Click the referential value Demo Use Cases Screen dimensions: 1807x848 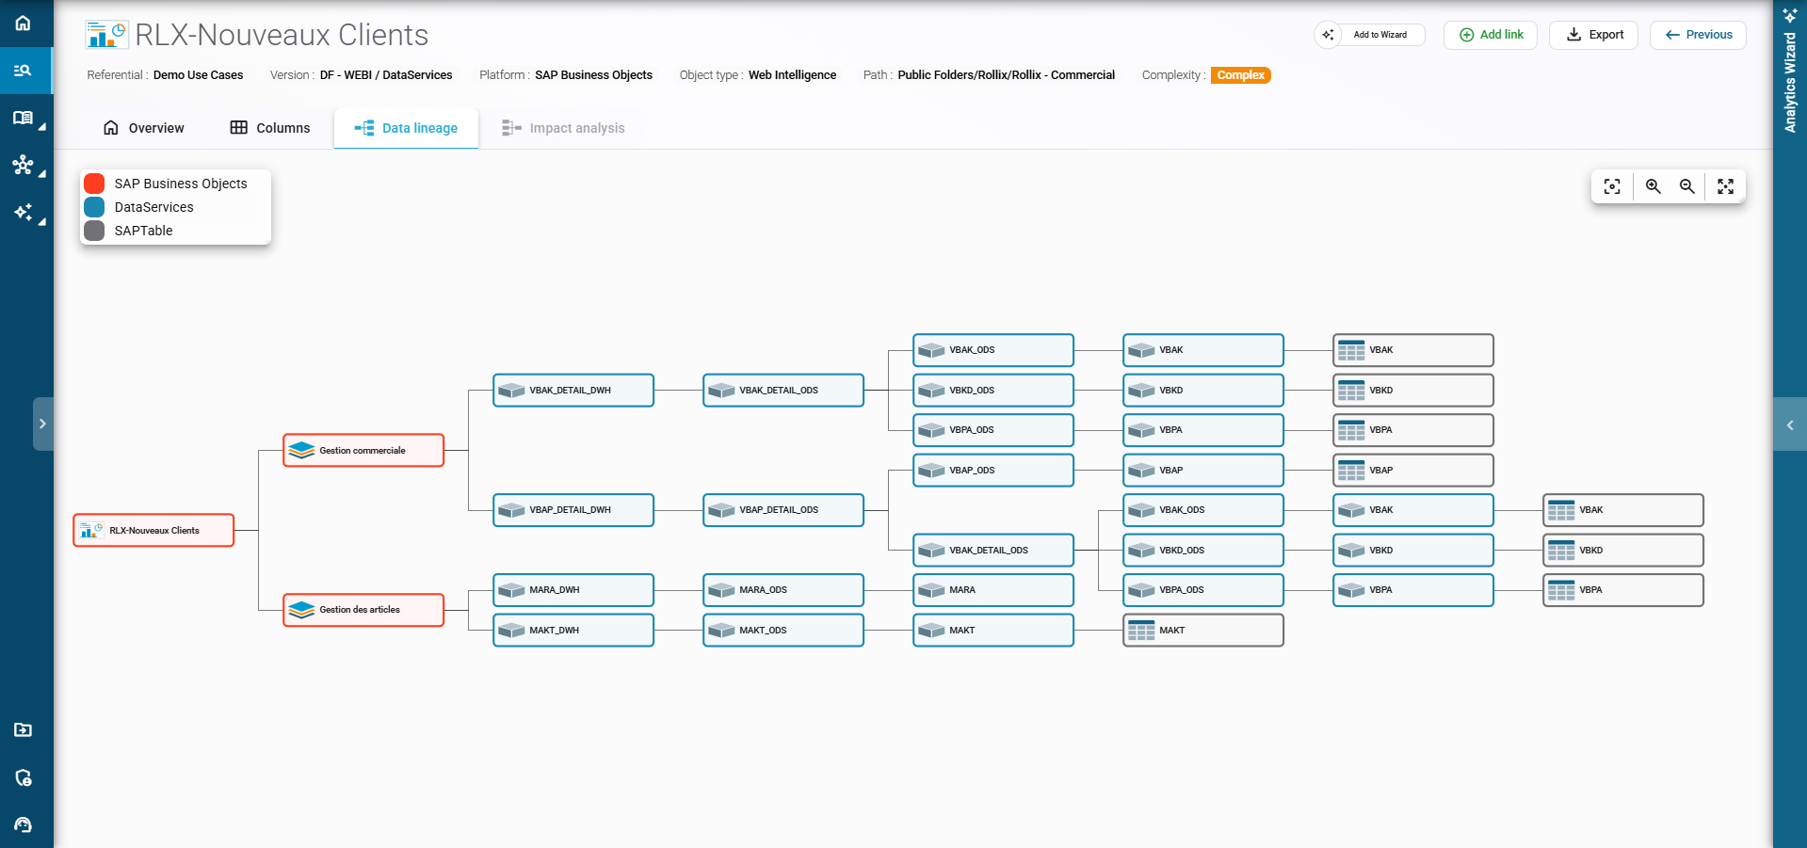click(198, 75)
